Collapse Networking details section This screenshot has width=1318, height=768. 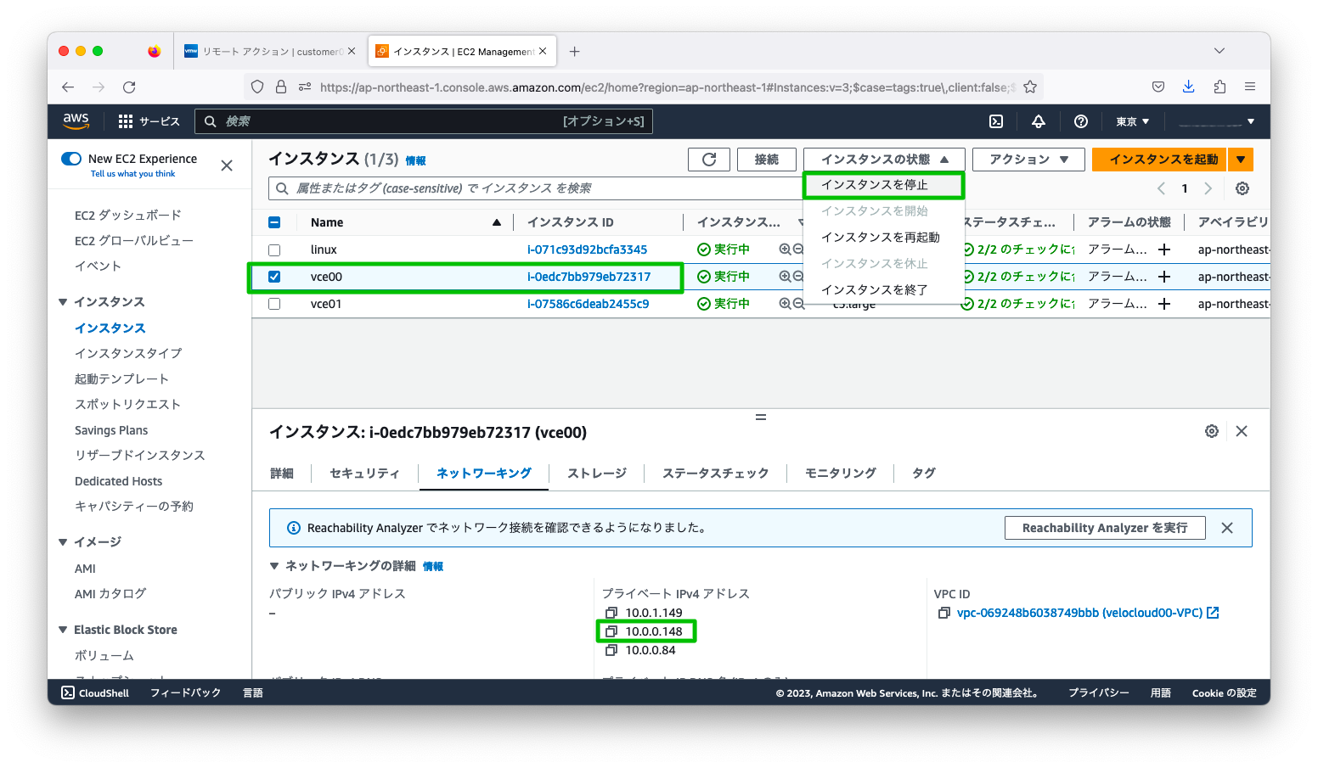coord(274,566)
